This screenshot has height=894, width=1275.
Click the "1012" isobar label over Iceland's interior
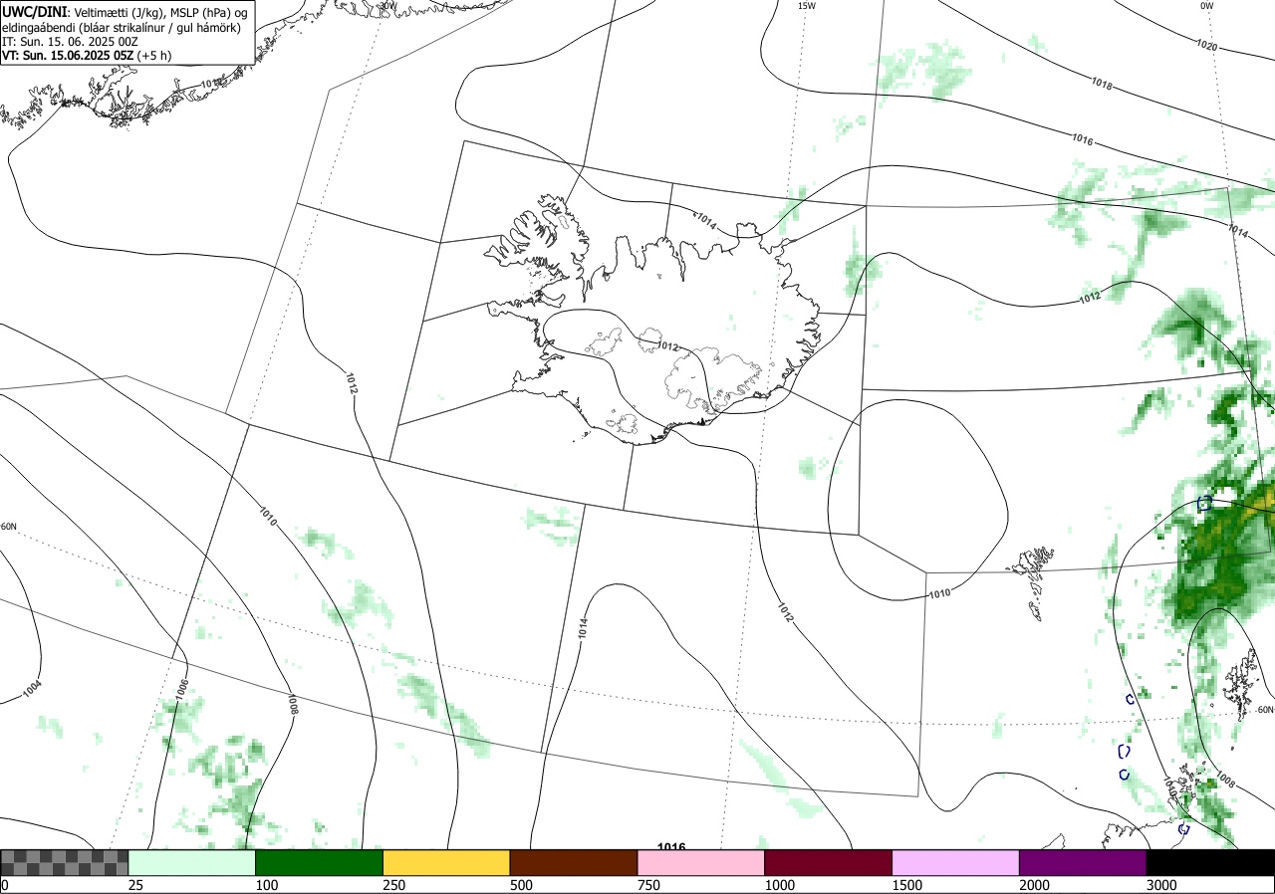tap(668, 346)
